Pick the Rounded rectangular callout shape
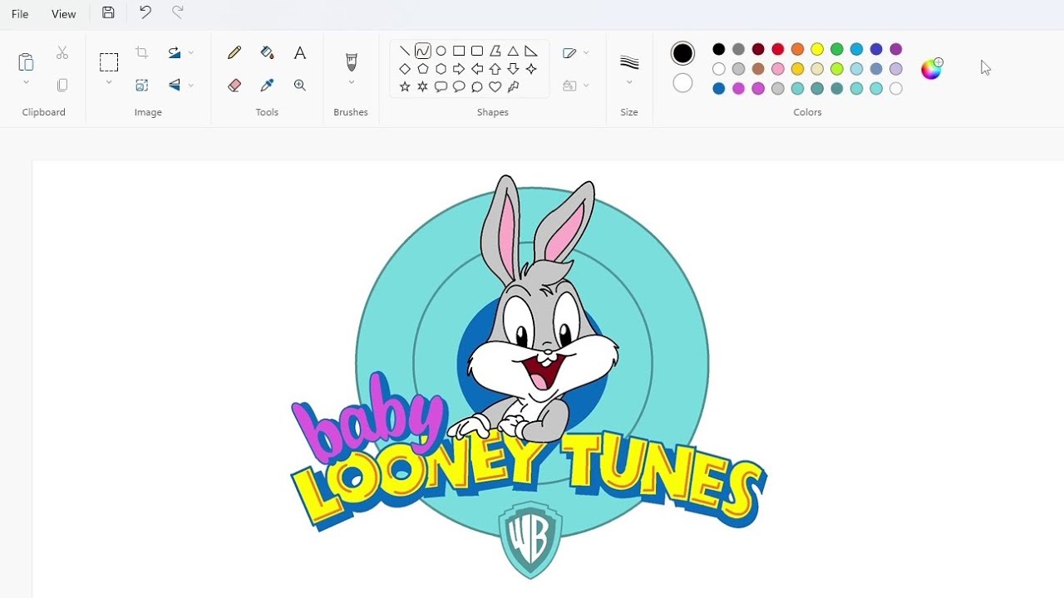 pyautogui.click(x=441, y=86)
